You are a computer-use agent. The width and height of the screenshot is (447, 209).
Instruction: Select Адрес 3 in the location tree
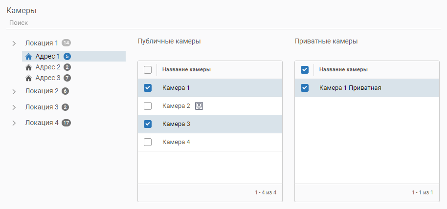(x=48, y=78)
